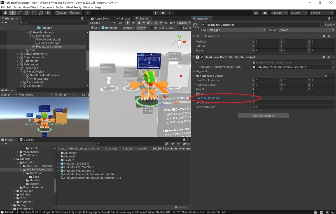Lock the Inspector panel

pyautogui.click(x=328, y=18)
